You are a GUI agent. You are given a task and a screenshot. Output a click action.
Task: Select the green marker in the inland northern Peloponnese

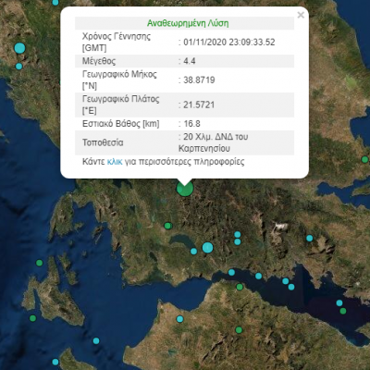pos(239,330)
